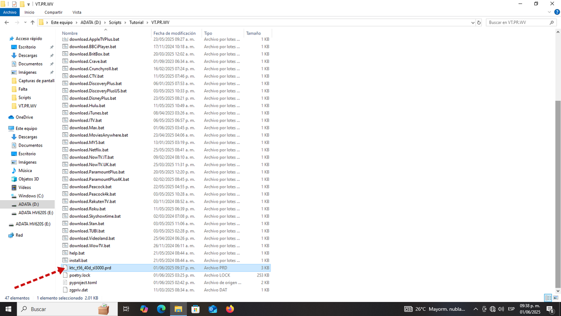This screenshot has width=561, height=316.
Task: Expand the ribbon with chevron arrow
Action: coord(548,12)
